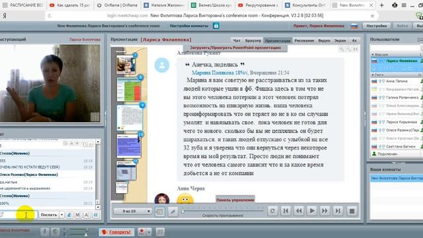Click the clear chat brush icon

click(x=69, y=215)
